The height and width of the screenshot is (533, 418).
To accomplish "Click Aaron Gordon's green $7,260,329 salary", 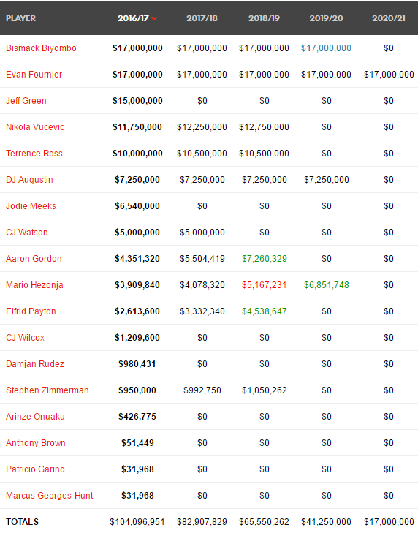I will click(x=265, y=259).
